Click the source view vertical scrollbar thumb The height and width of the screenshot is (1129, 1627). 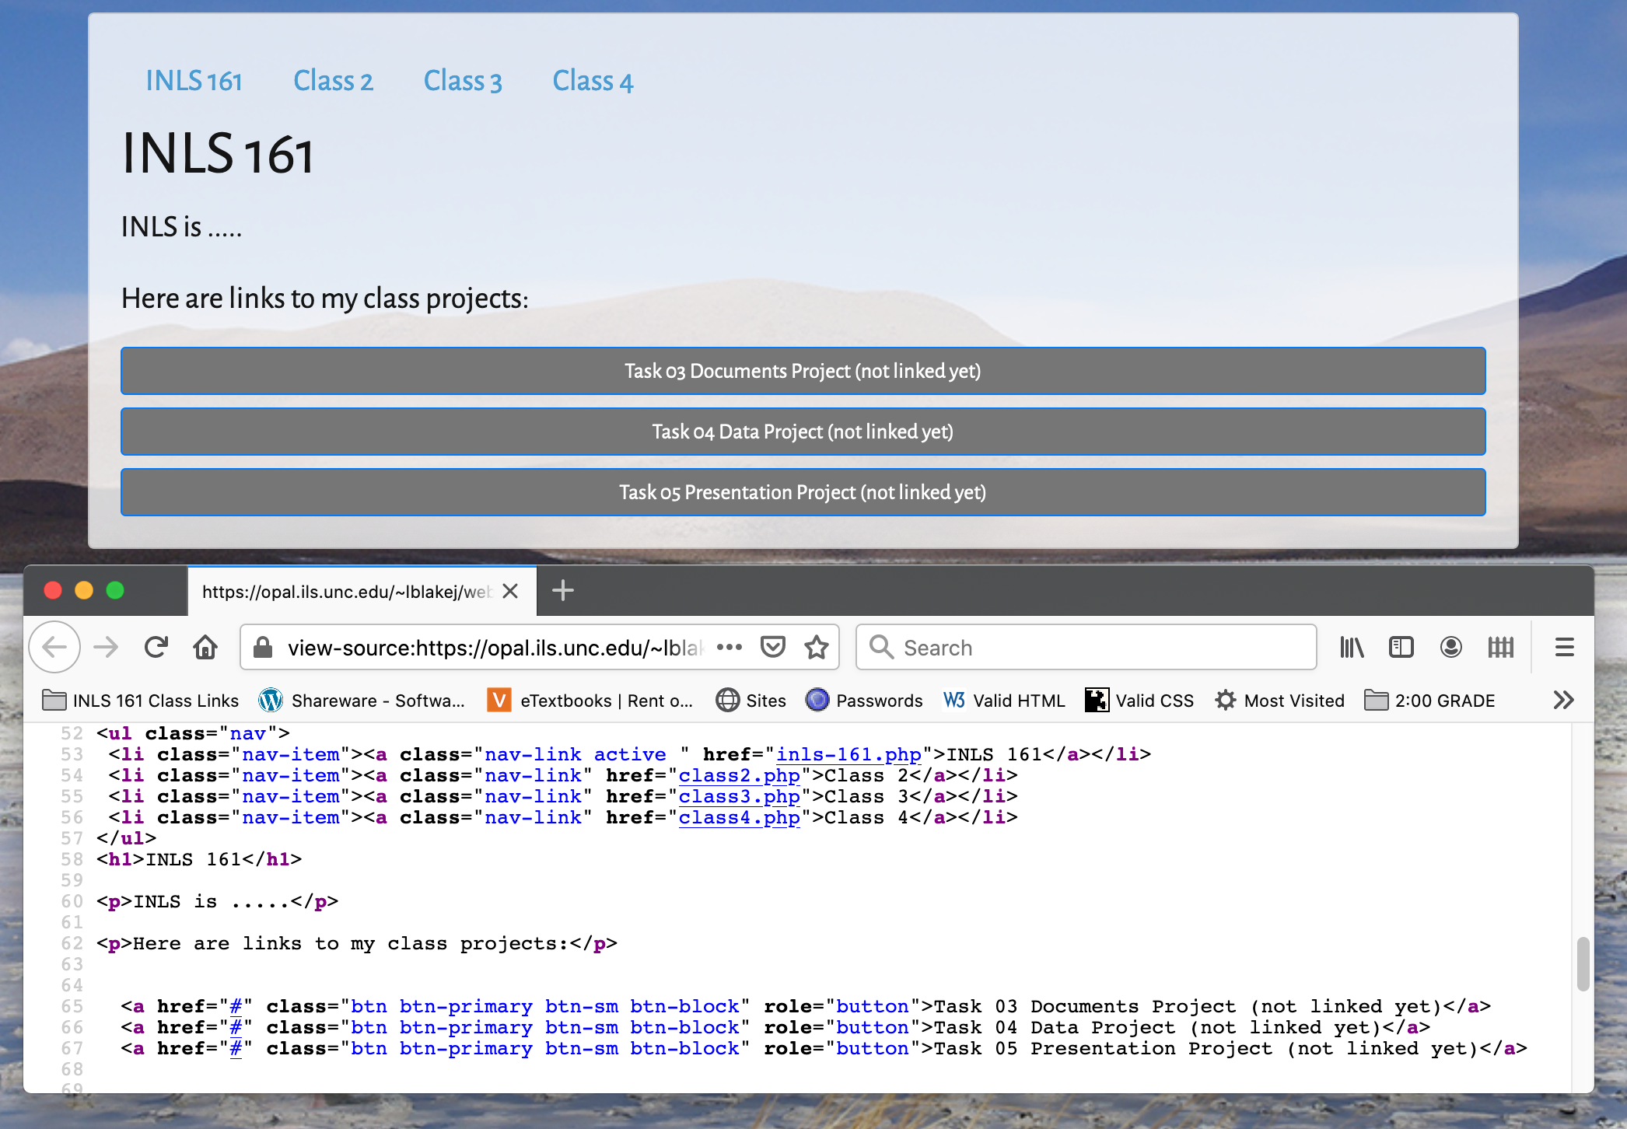tap(1582, 964)
